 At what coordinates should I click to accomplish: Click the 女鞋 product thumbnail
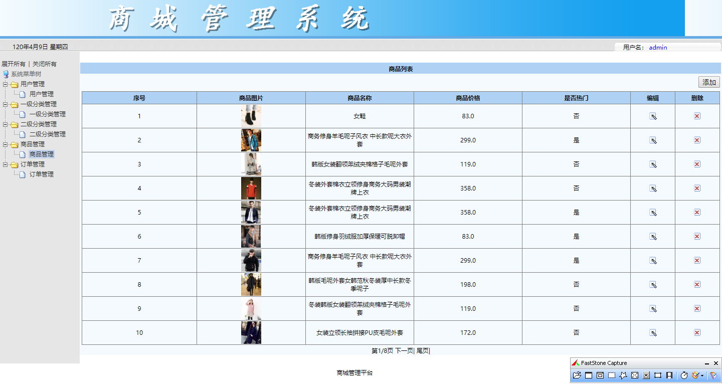[x=251, y=116]
